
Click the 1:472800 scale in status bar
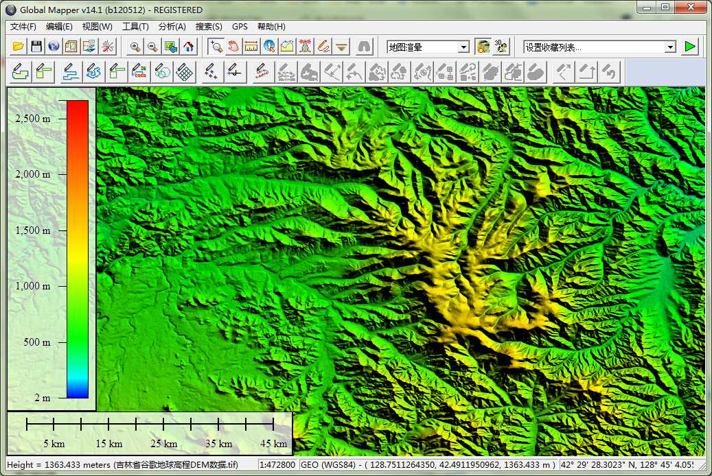click(x=277, y=464)
